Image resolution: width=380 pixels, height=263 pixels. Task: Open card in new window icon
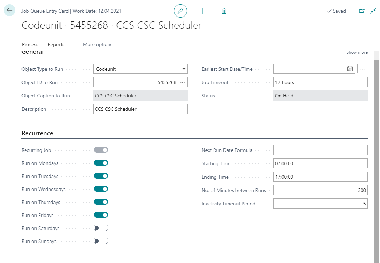pyautogui.click(x=362, y=11)
